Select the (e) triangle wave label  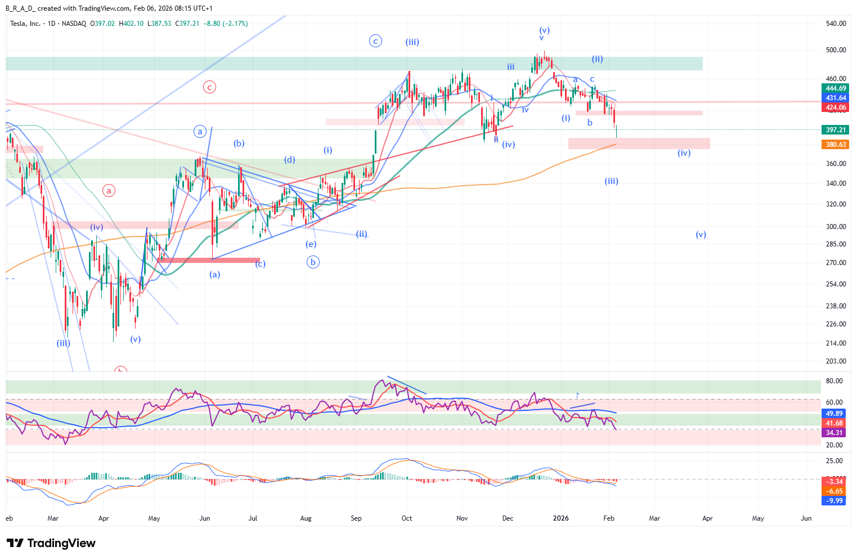(311, 244)
